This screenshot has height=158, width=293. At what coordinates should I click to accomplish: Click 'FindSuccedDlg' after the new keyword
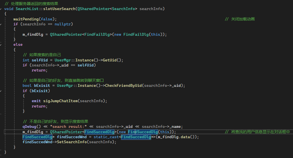click(143, 132)
